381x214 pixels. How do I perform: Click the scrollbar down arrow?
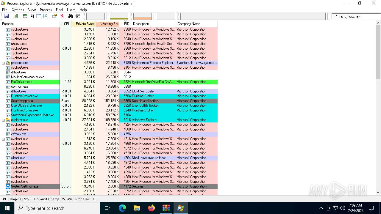378,192
